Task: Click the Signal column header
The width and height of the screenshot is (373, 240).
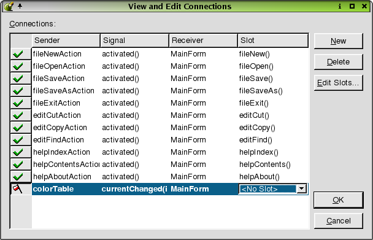Action: (x=134, y=41)
